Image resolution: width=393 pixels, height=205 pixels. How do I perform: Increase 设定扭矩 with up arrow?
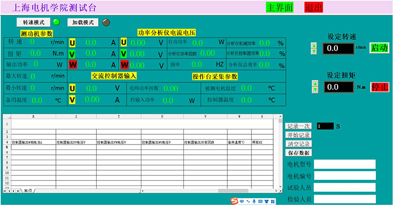tap(314, 84)
